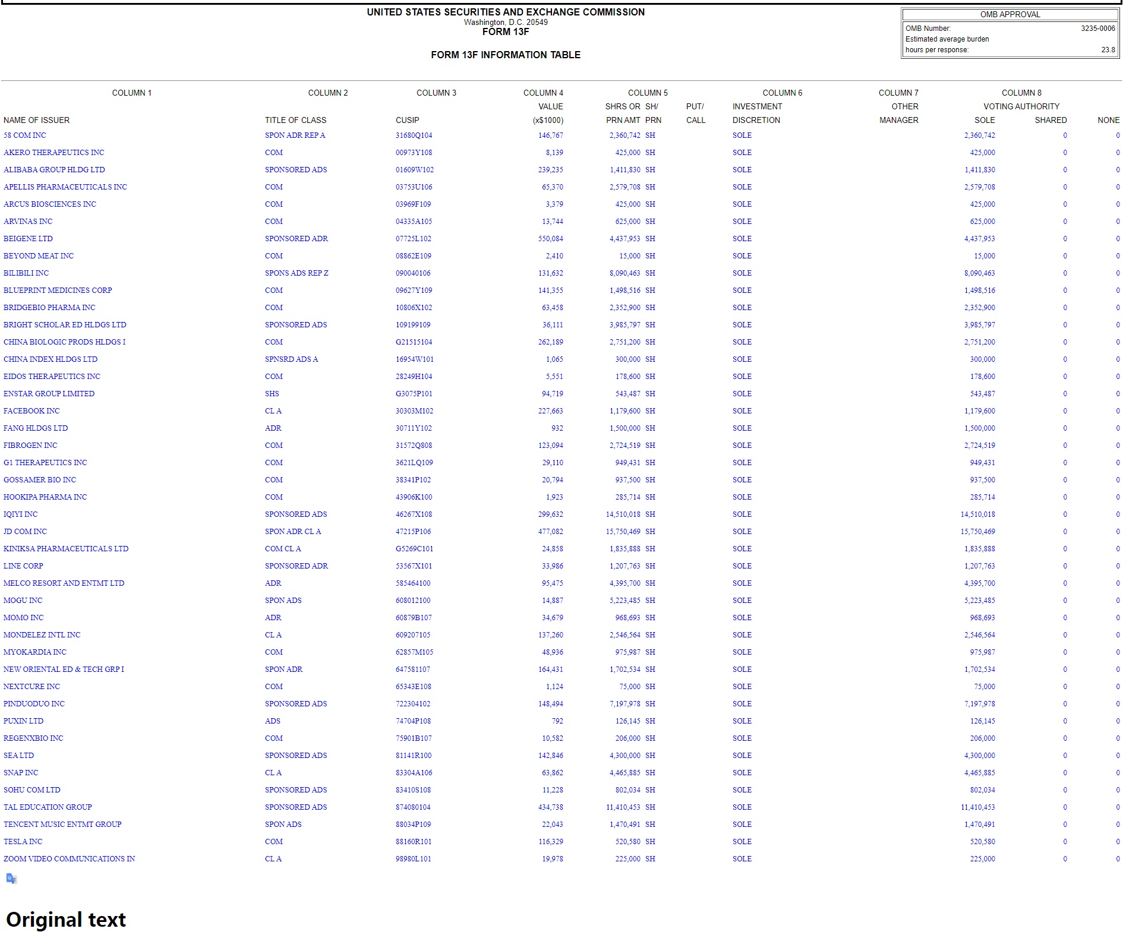Viewport: 1123px width, 938px height.
Task: Select 'BILIBILI INC' issuer name
Action: click(26, 273)
